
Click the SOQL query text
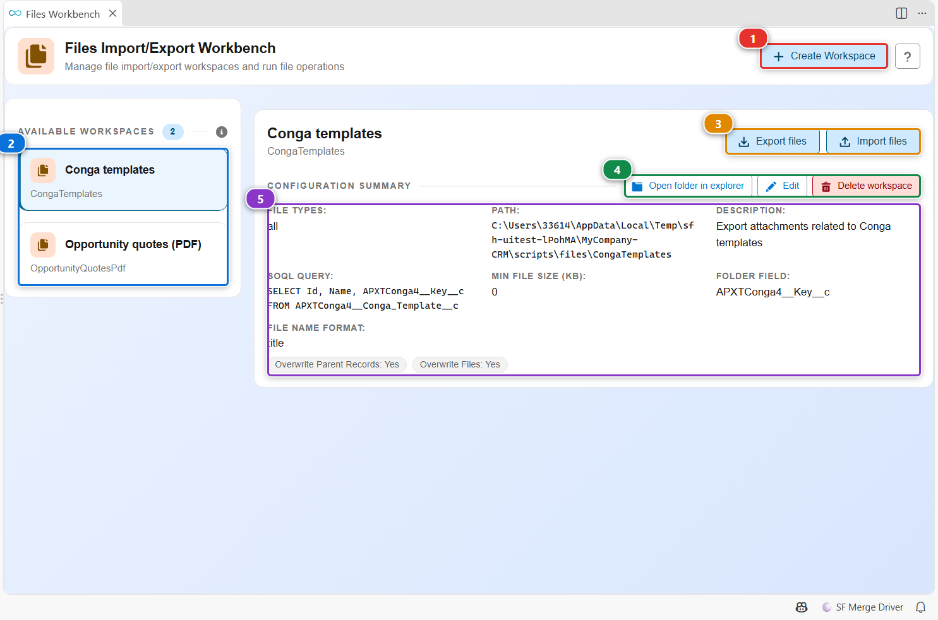click(366, 299)
